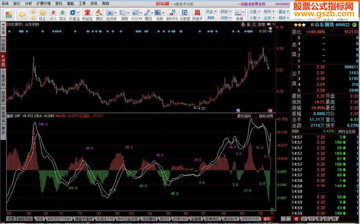Select 个股资料 in the left sidebar
360x224 pixels.
tap(3, 78)
